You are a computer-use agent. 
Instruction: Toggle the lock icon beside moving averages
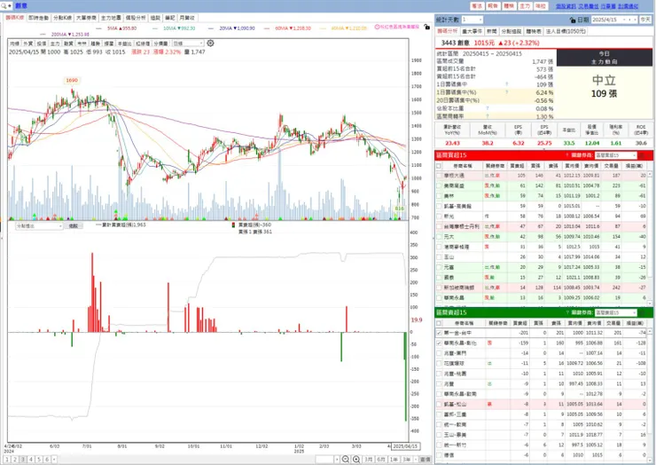[426, 28]
